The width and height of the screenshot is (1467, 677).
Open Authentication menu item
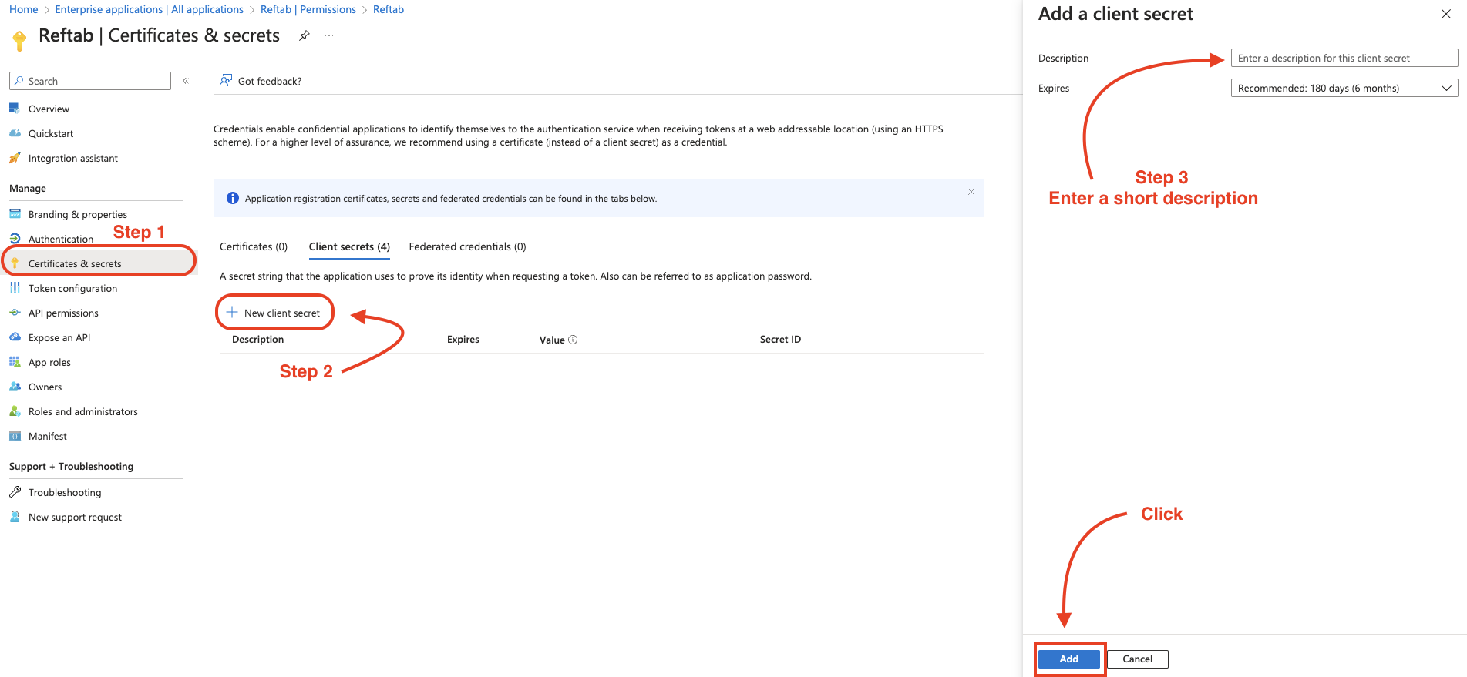click(61, 239)
